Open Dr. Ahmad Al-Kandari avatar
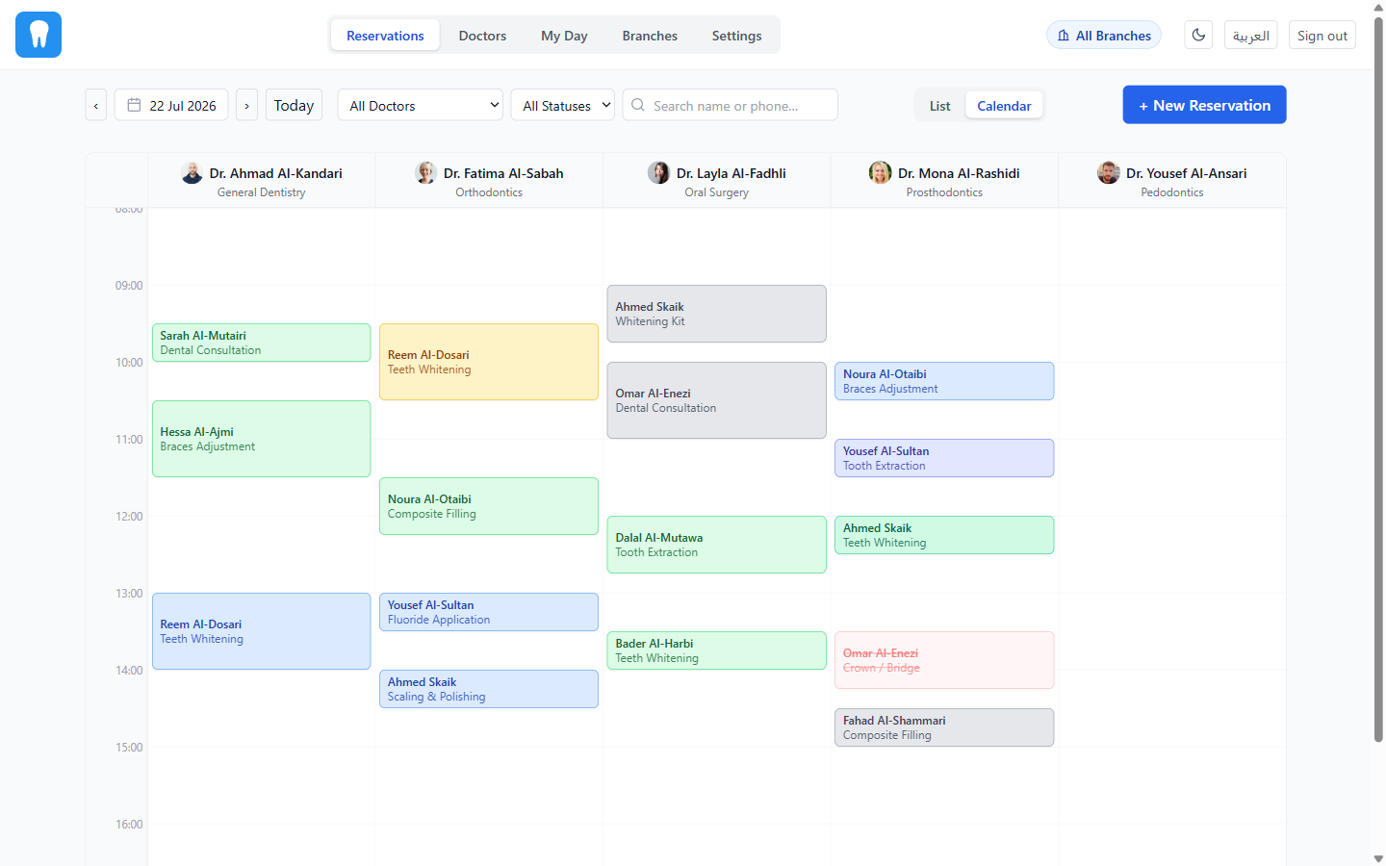This screenshot has width=1386, height=866. (x=192, y=173)
